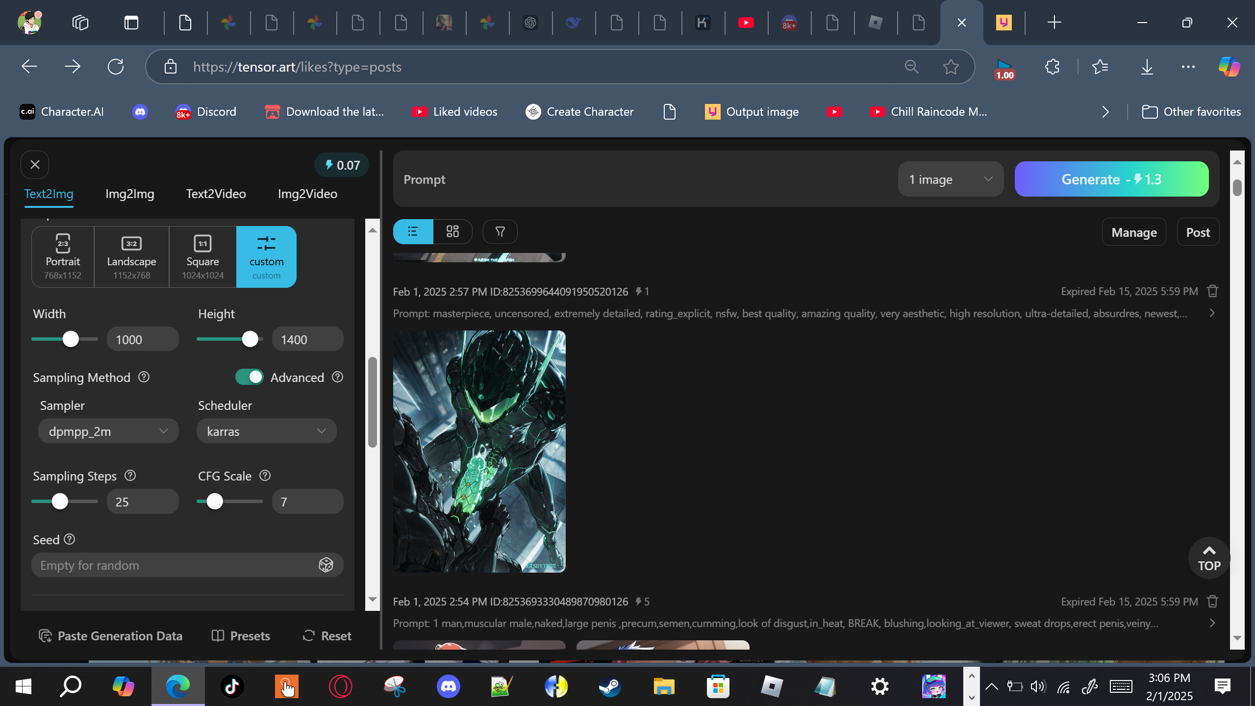Switch to the Img2Img tab
1255x706 pixels.
pyautogui.click(x=129, y=194)
